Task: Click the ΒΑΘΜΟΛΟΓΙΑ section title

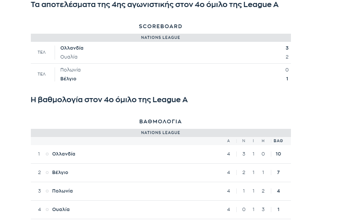Action: tap(161, 121)
